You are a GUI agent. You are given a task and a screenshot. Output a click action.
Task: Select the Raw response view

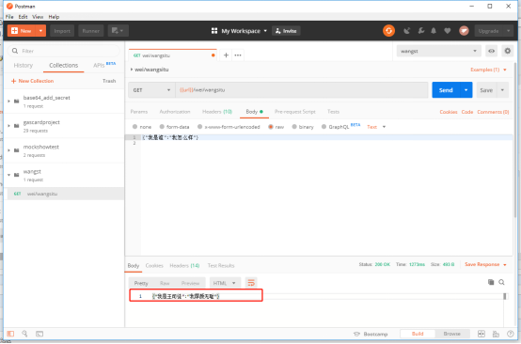coord(165,283)
